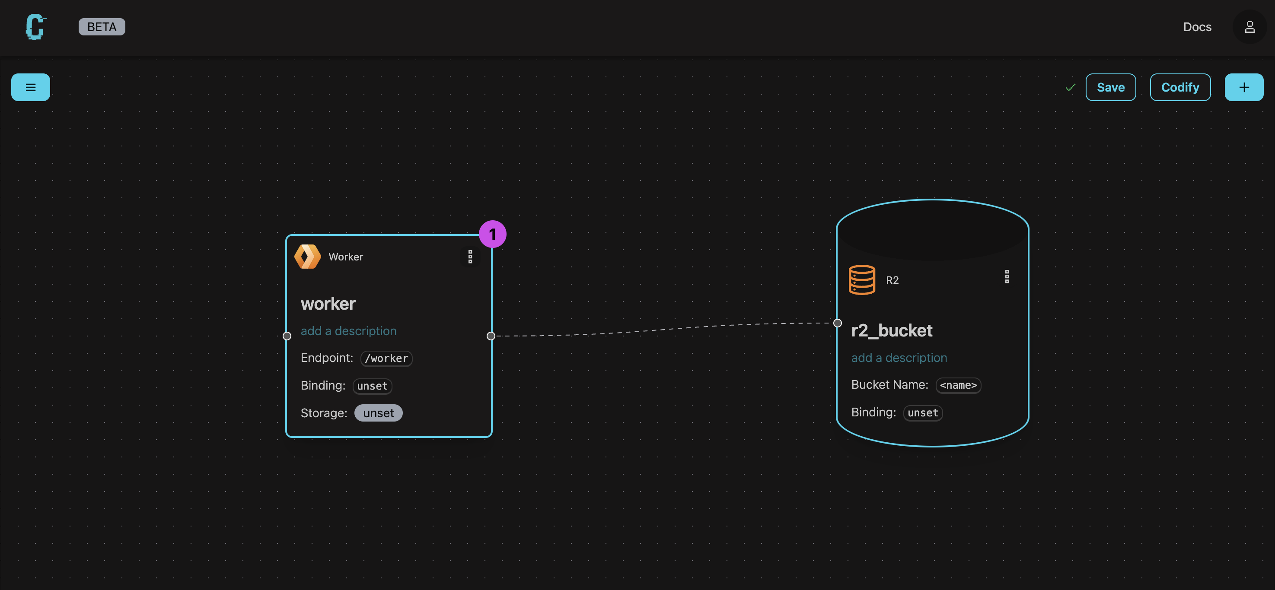The image size is (1275, 590).
Task: Open the options menu on the worker node
Action: [469, 257]
